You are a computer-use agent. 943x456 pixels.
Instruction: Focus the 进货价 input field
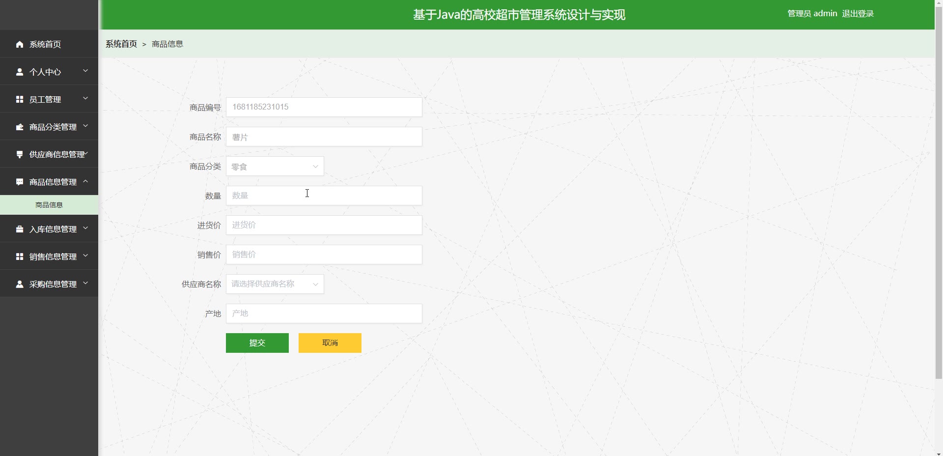click(x=324, y=225)
